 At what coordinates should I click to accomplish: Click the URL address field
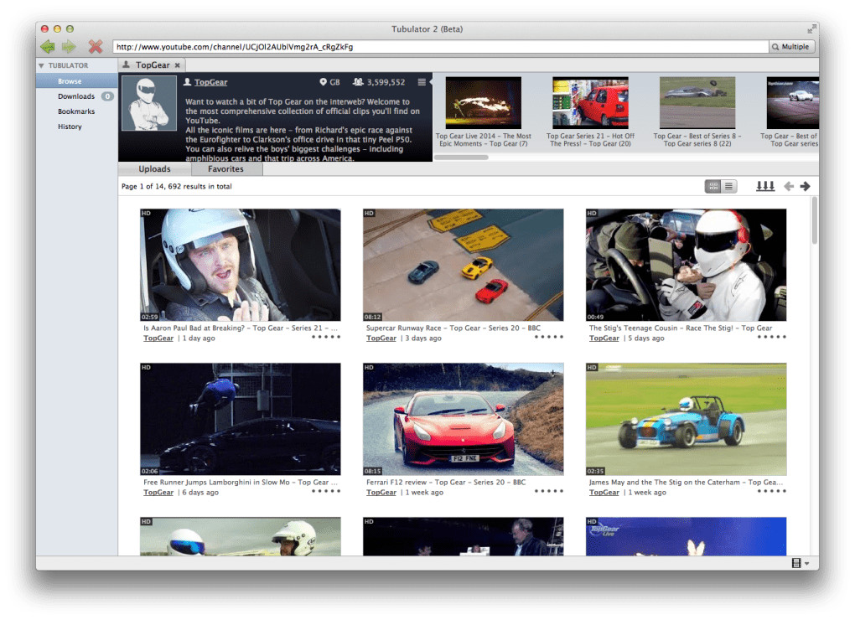(441, 47)
